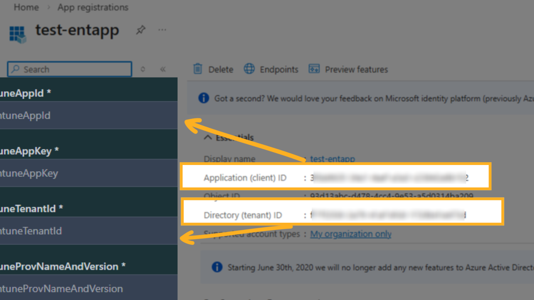Click Home in the breadcrumb

[26, 7]
